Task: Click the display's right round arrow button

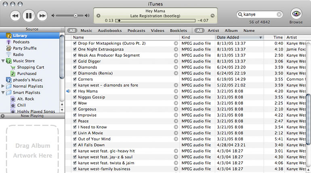Action: (x=212, y=16)
